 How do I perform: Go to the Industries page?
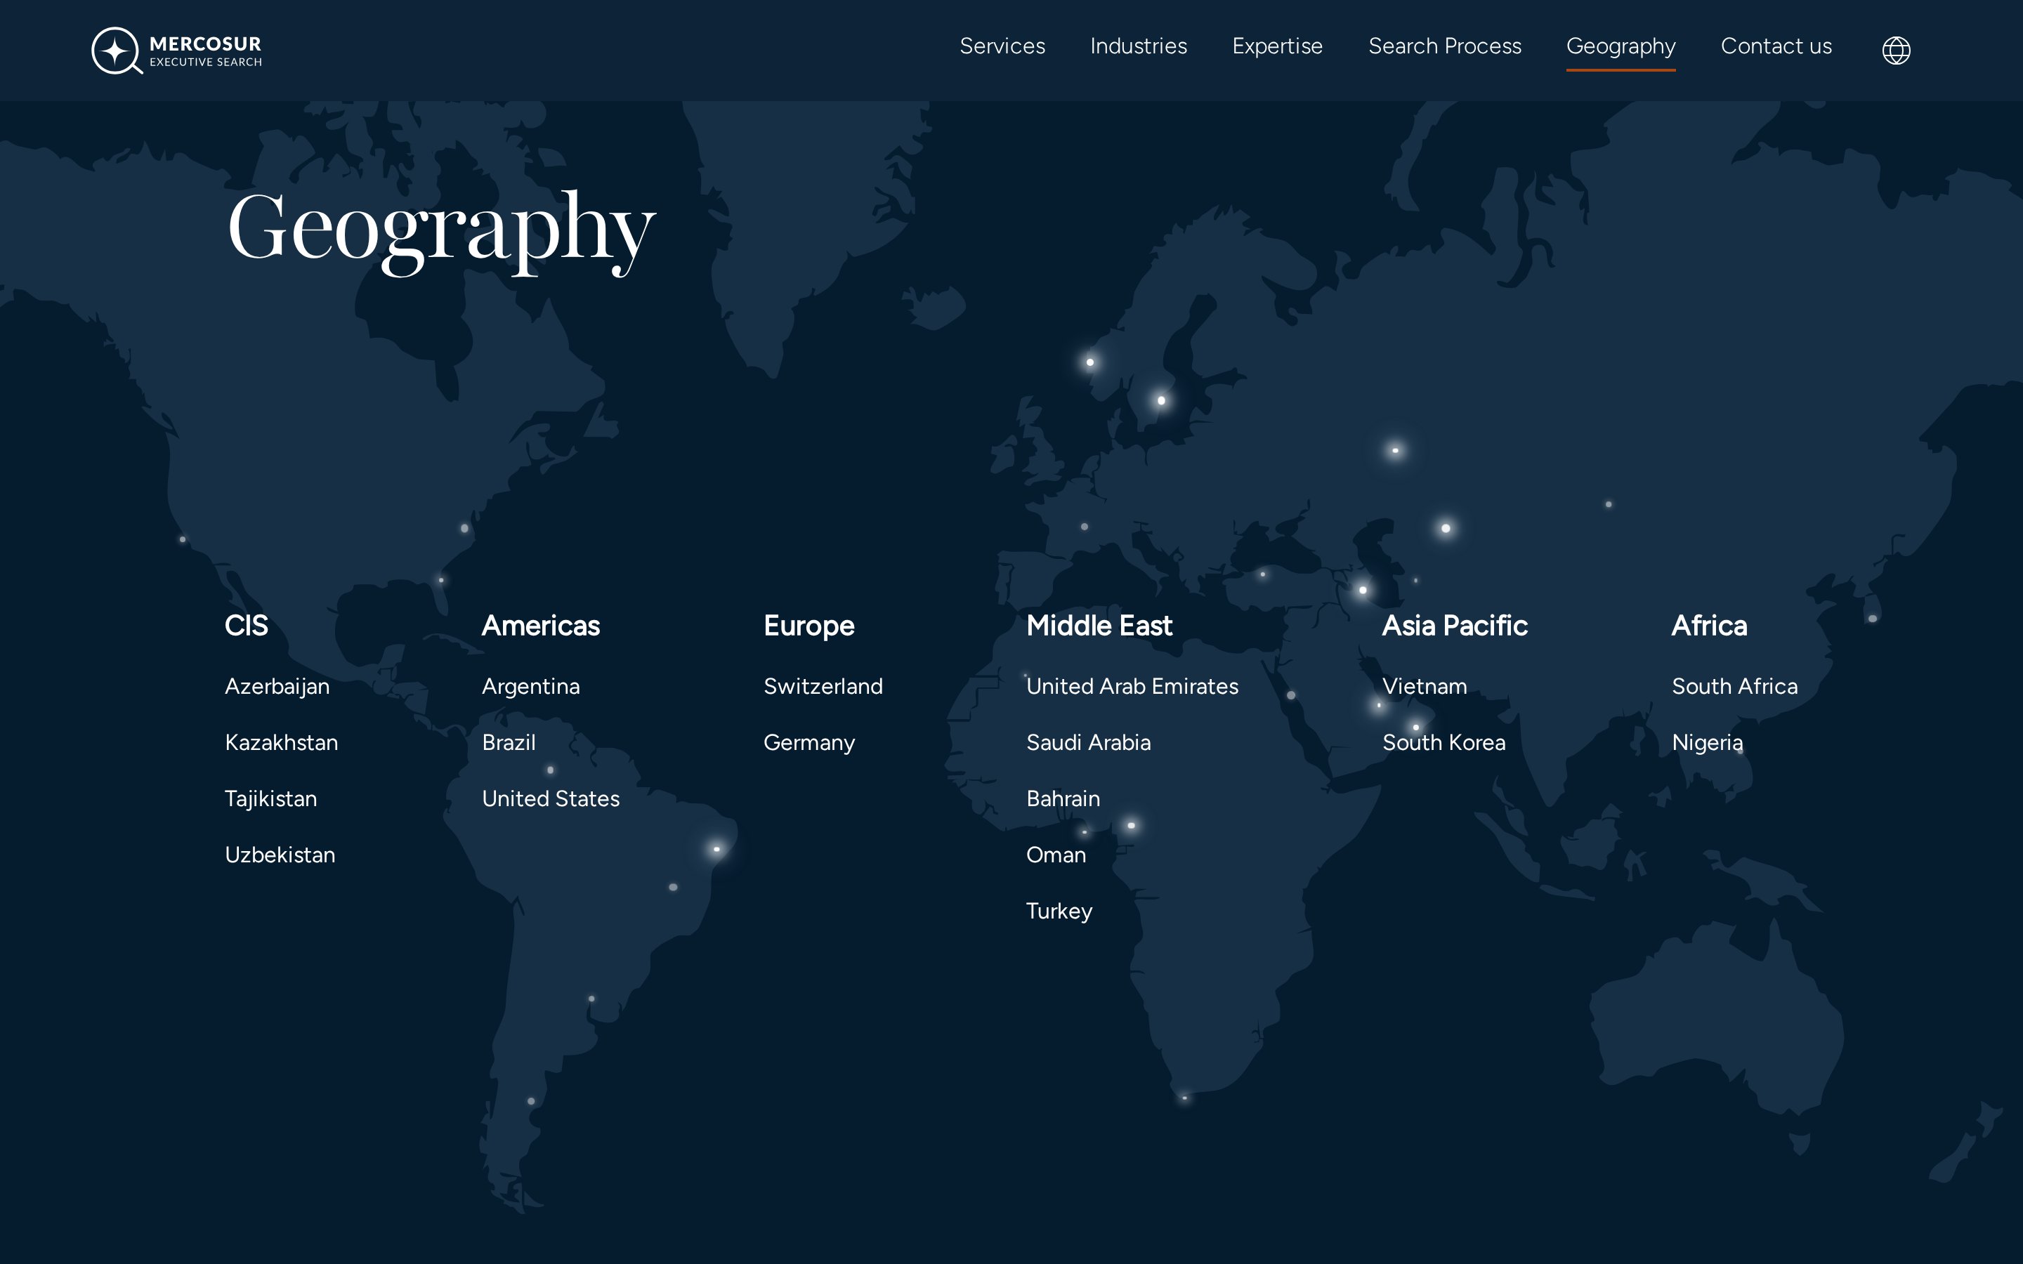1139,46
